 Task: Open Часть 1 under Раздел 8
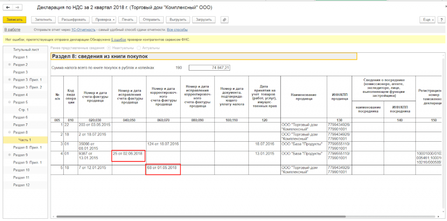[25, 140]
